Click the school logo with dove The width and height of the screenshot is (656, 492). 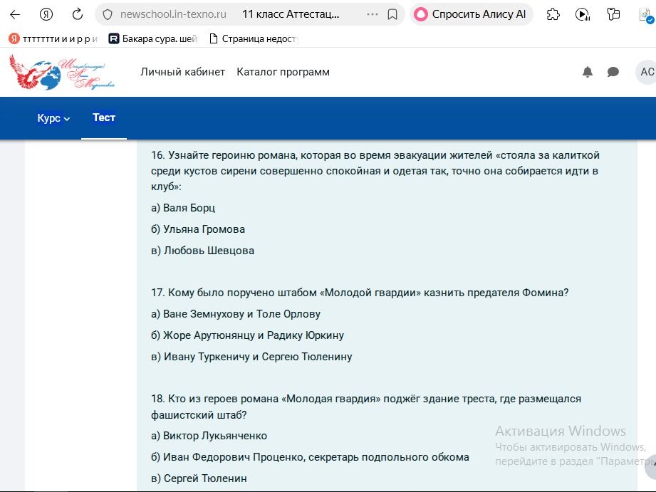62,73
